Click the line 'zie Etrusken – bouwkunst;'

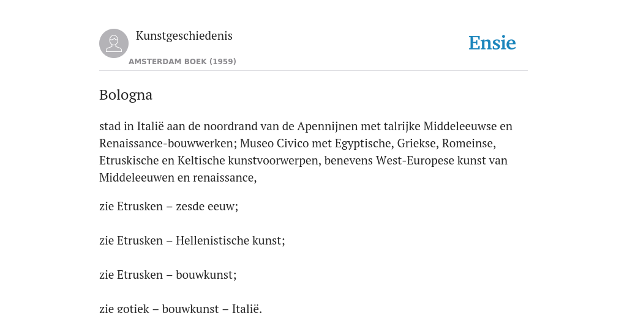point(168,275)
